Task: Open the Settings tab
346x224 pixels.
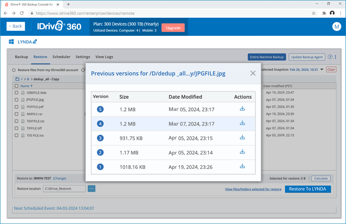Action: tap(83, 57)
